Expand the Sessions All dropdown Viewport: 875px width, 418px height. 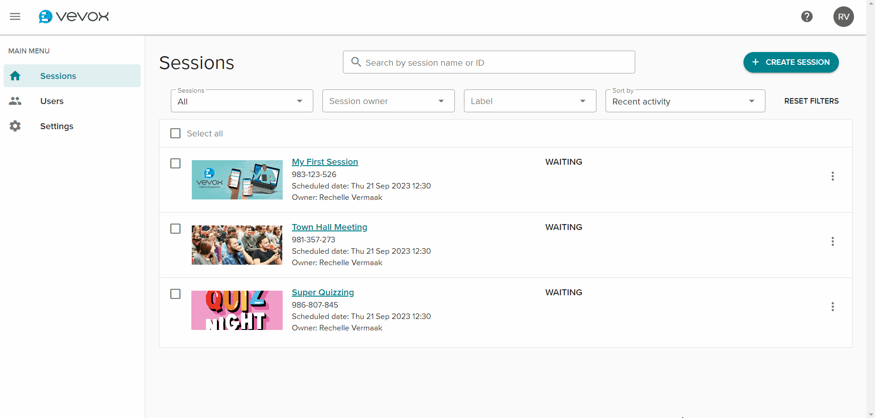click(242, 101)
